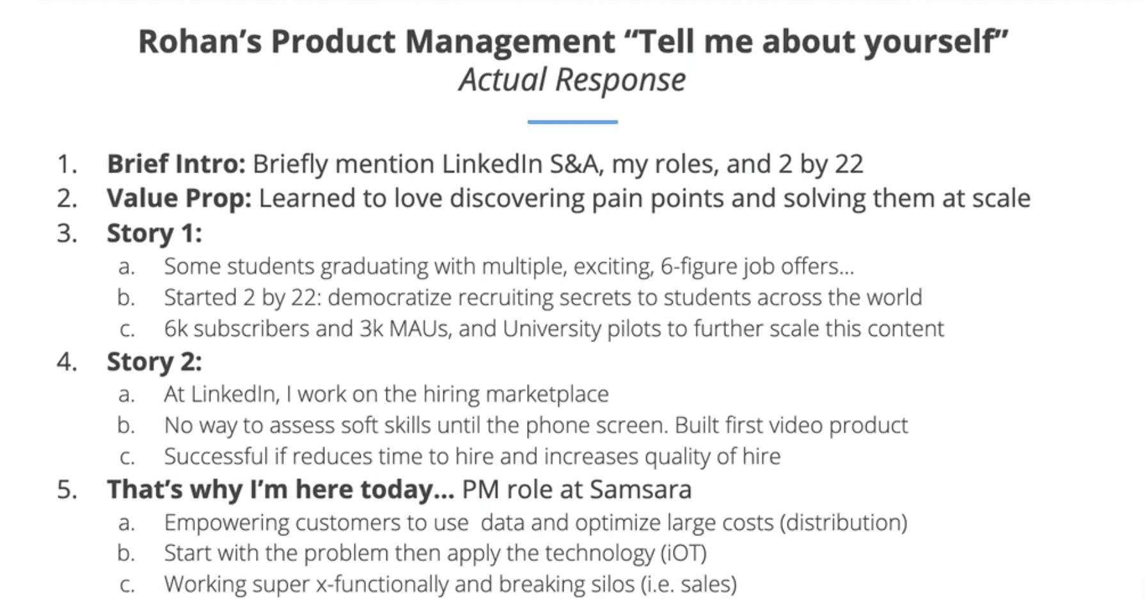Screen dimensions: 1145x614
Task: Click 'That's why I'm here today...' heading
Action: [x=280, y=490]
